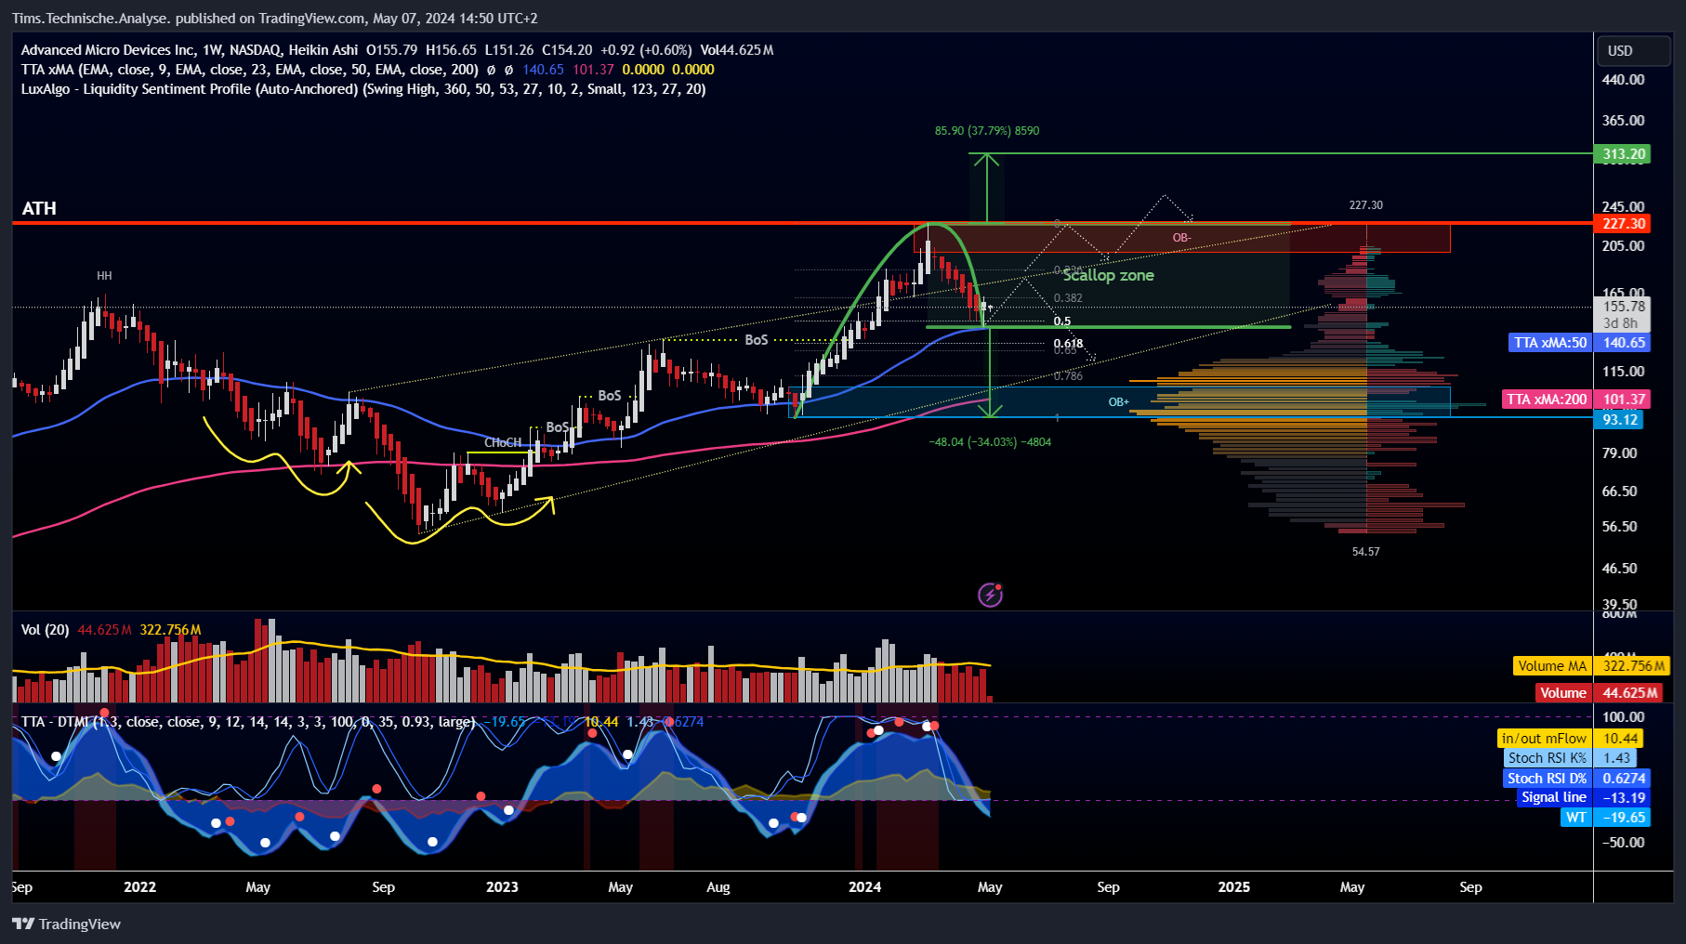Click the red Volume label
This screenshot has height=944, width=1686.
[x=1563, y=693]
